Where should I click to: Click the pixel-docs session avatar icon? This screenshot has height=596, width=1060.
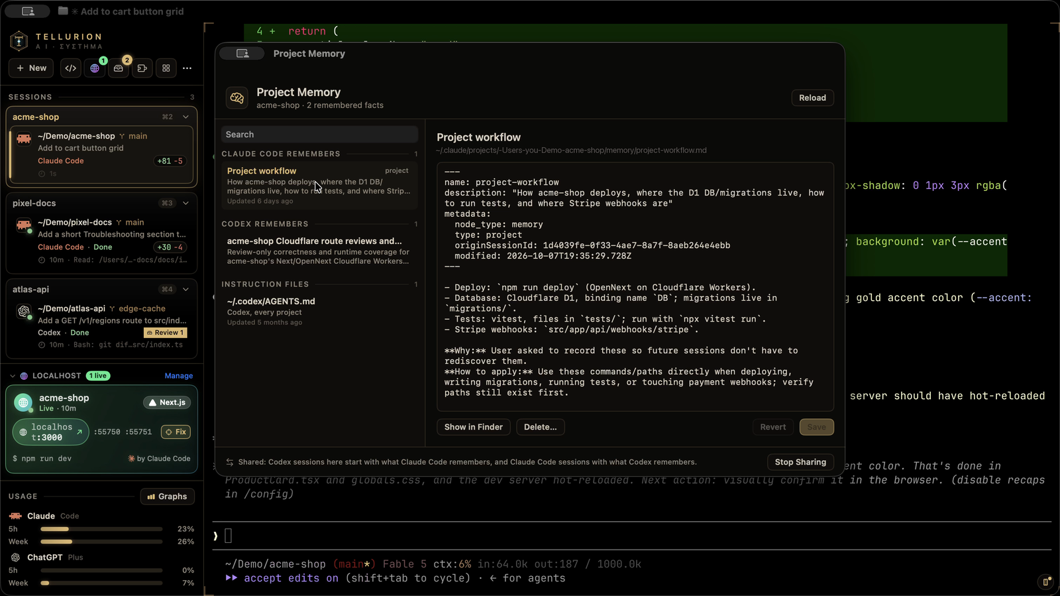[24, 225]
